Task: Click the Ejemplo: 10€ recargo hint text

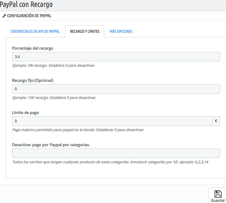Action: pyautogui.click(x=54, y=98)
